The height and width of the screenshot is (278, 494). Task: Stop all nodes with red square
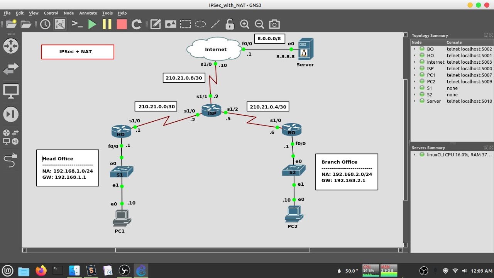click(x=122, y=24)
